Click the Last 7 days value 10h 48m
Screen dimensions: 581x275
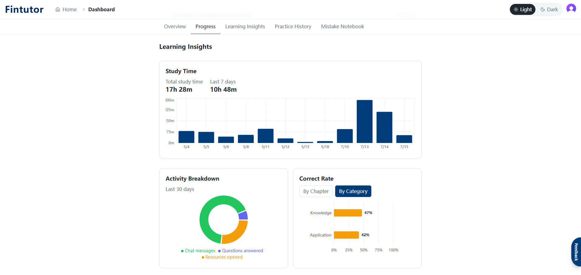pos(223,90)
